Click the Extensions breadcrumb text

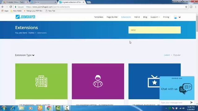tap(41, 33)
